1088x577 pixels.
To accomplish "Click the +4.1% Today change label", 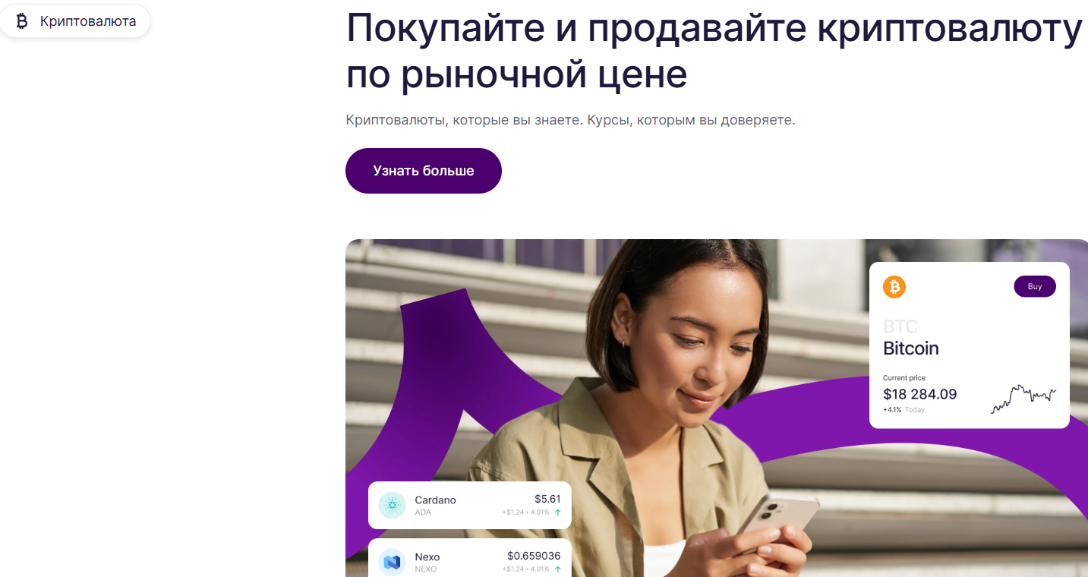I will (904, 410).
